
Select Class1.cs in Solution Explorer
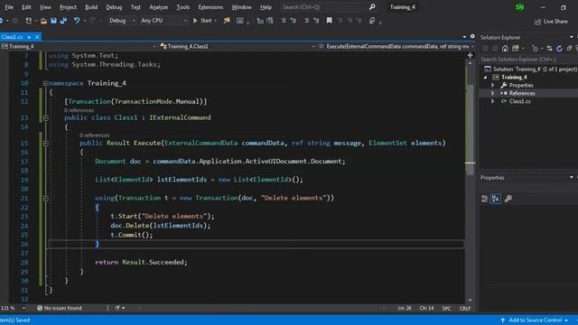[x=520, y=101]
